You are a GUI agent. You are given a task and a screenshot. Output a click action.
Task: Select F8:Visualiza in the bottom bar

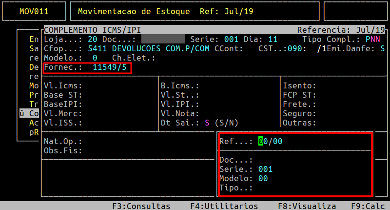click(x=307, y=206)
